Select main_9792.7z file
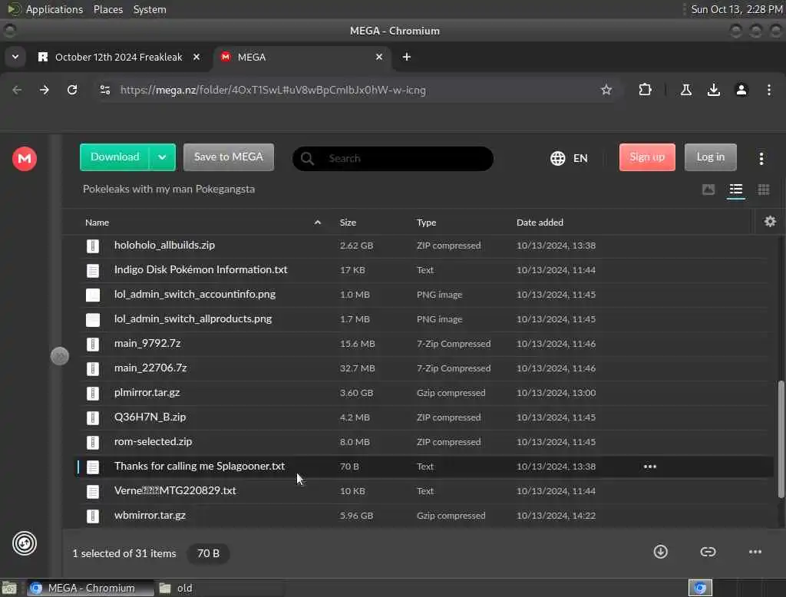Screen dimensions: 786x597 click(x=424, y=344)
